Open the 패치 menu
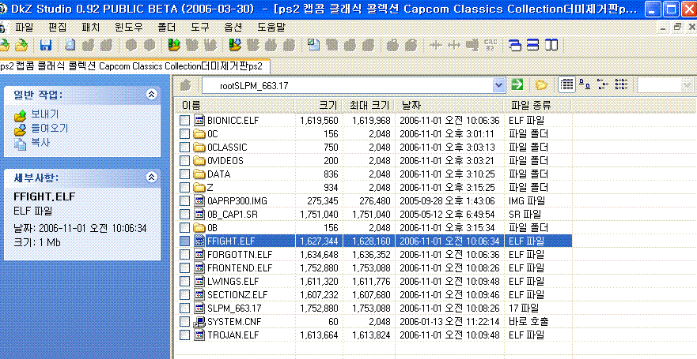This screenshot has height=359, width=697. (x=91, y=28)
